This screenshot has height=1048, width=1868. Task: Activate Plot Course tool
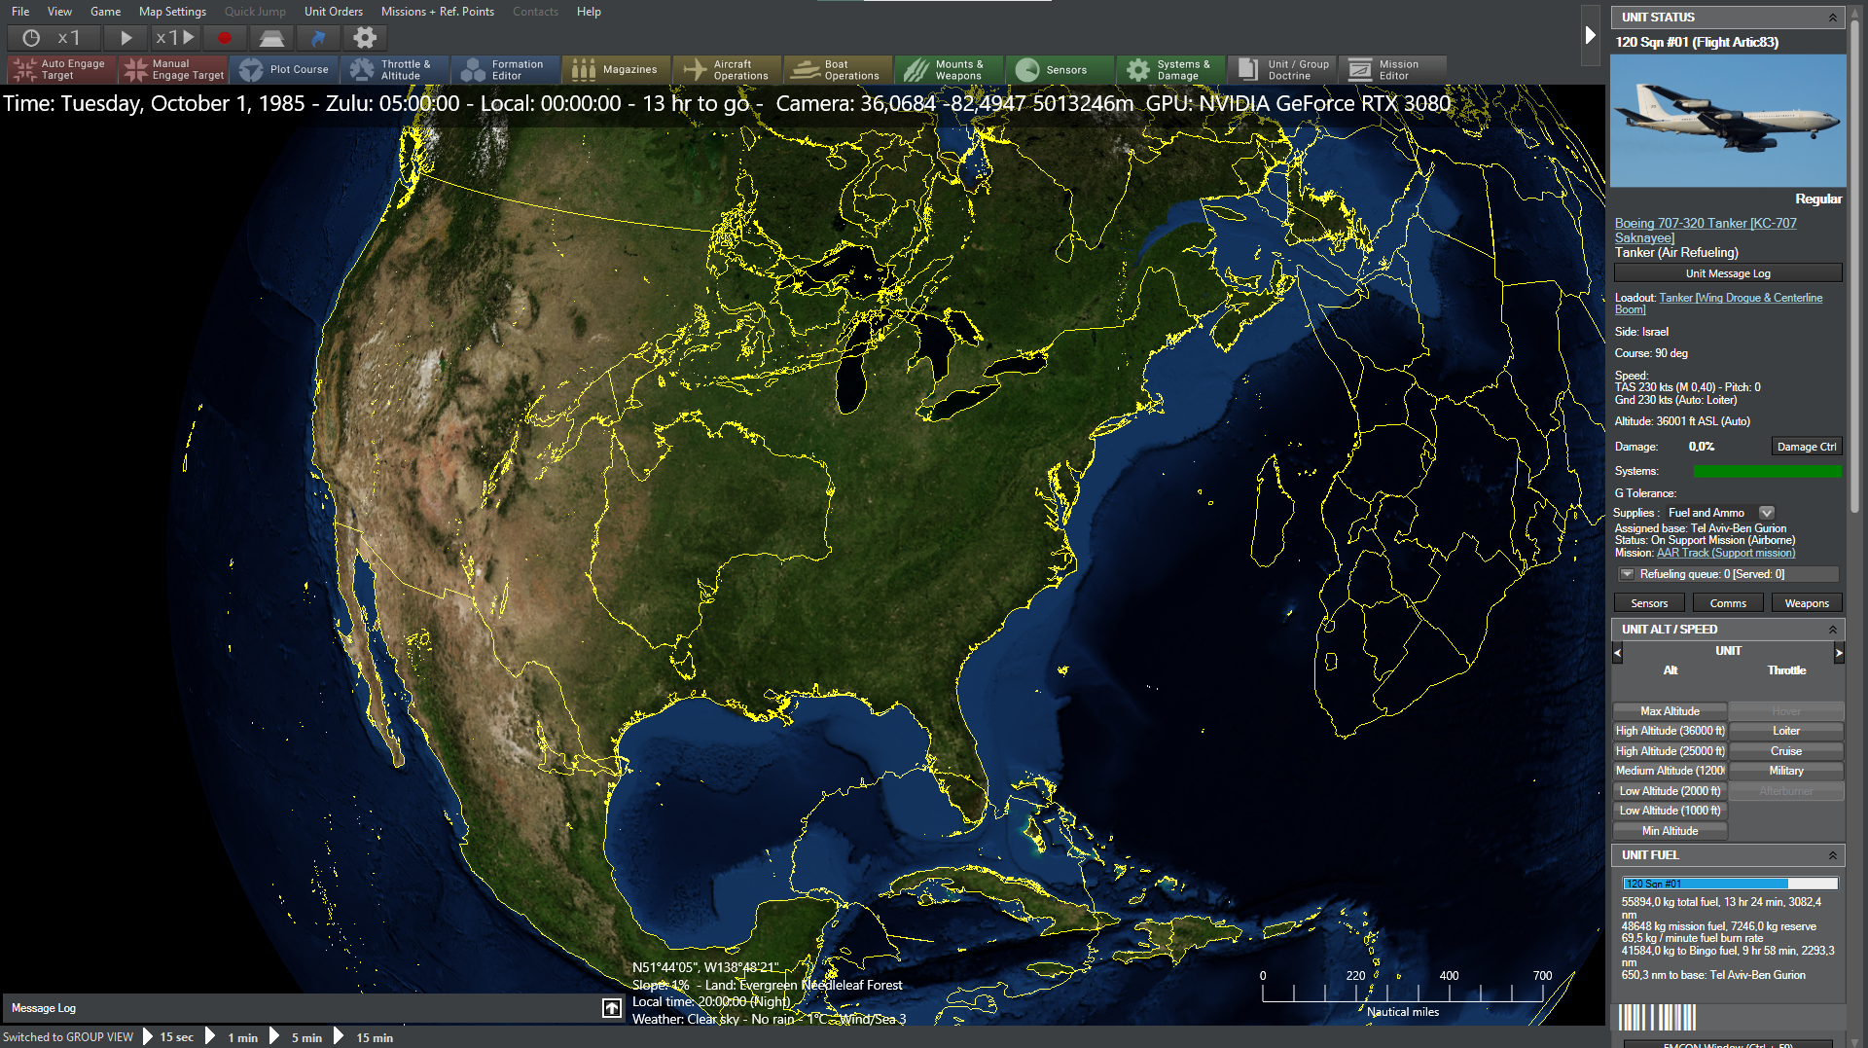point(284,70)
